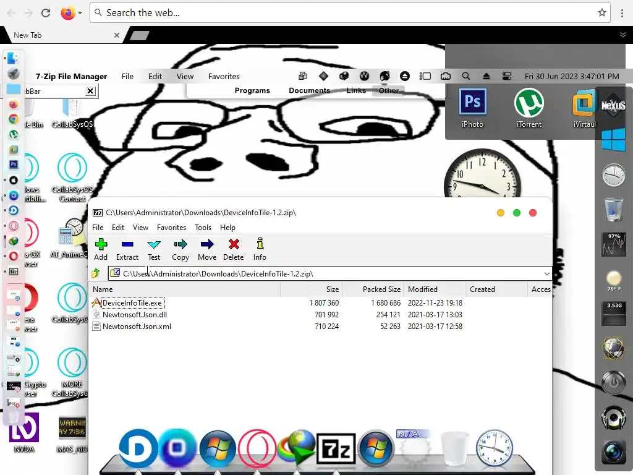633x475 pixels.
Task: Open the iTorrent uTorrent icon
Action: [x=529, y=108]
